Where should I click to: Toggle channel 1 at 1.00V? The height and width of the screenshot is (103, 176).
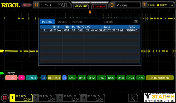(x=21, y=98)
